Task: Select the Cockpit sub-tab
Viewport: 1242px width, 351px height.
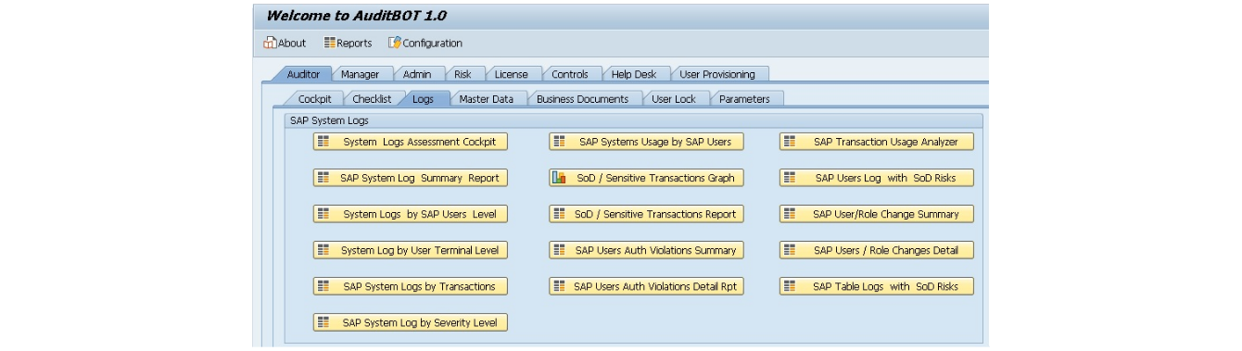Action: click(x=314, y=99)
